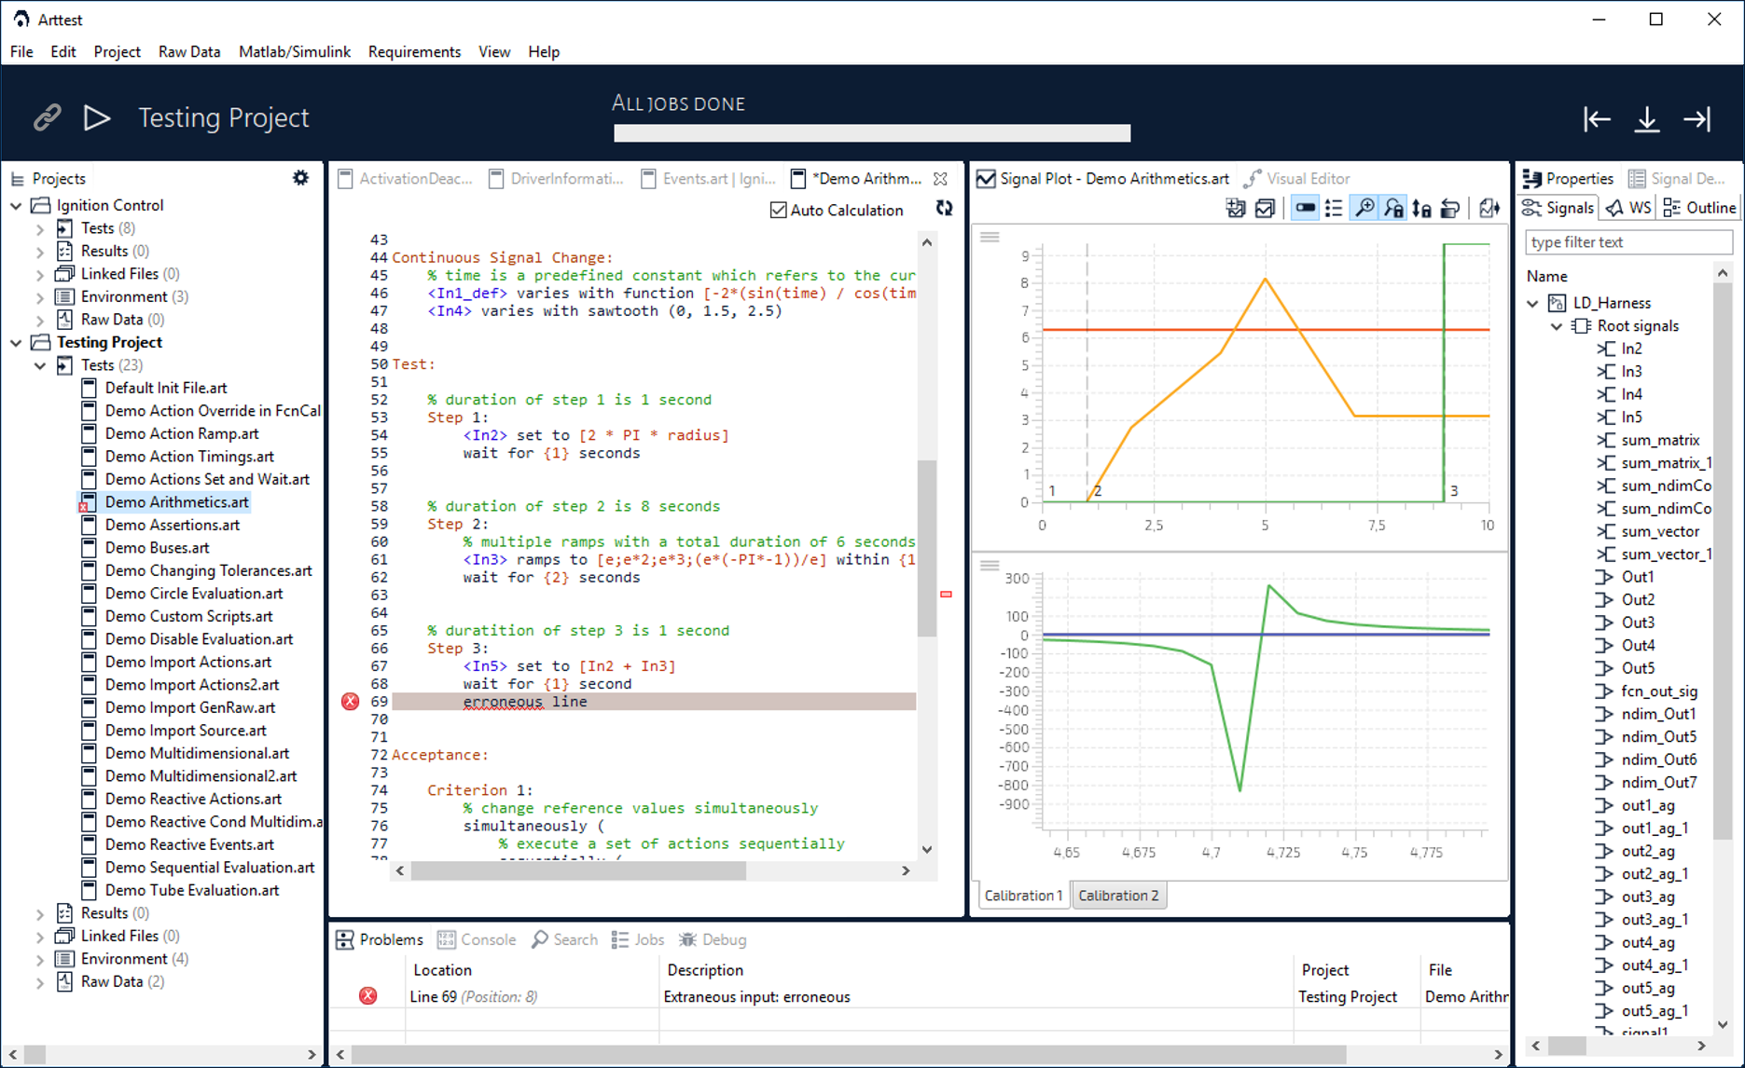Switch to the Calibration 2 tab
The image size is (1745, 1068).
click(x=1119, y=895)
